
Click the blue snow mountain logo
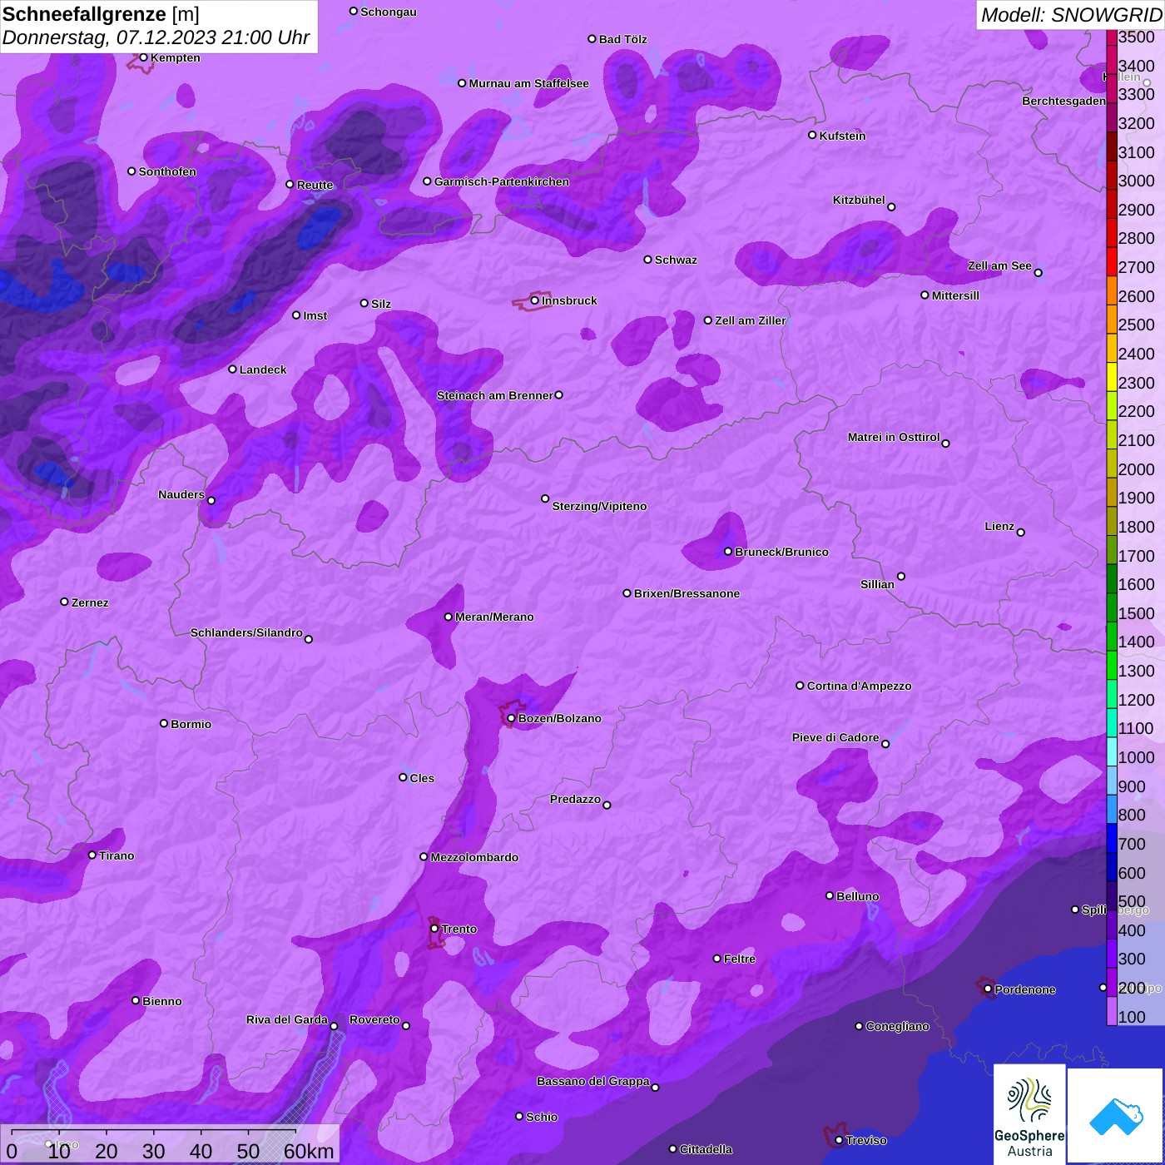1116,1116
